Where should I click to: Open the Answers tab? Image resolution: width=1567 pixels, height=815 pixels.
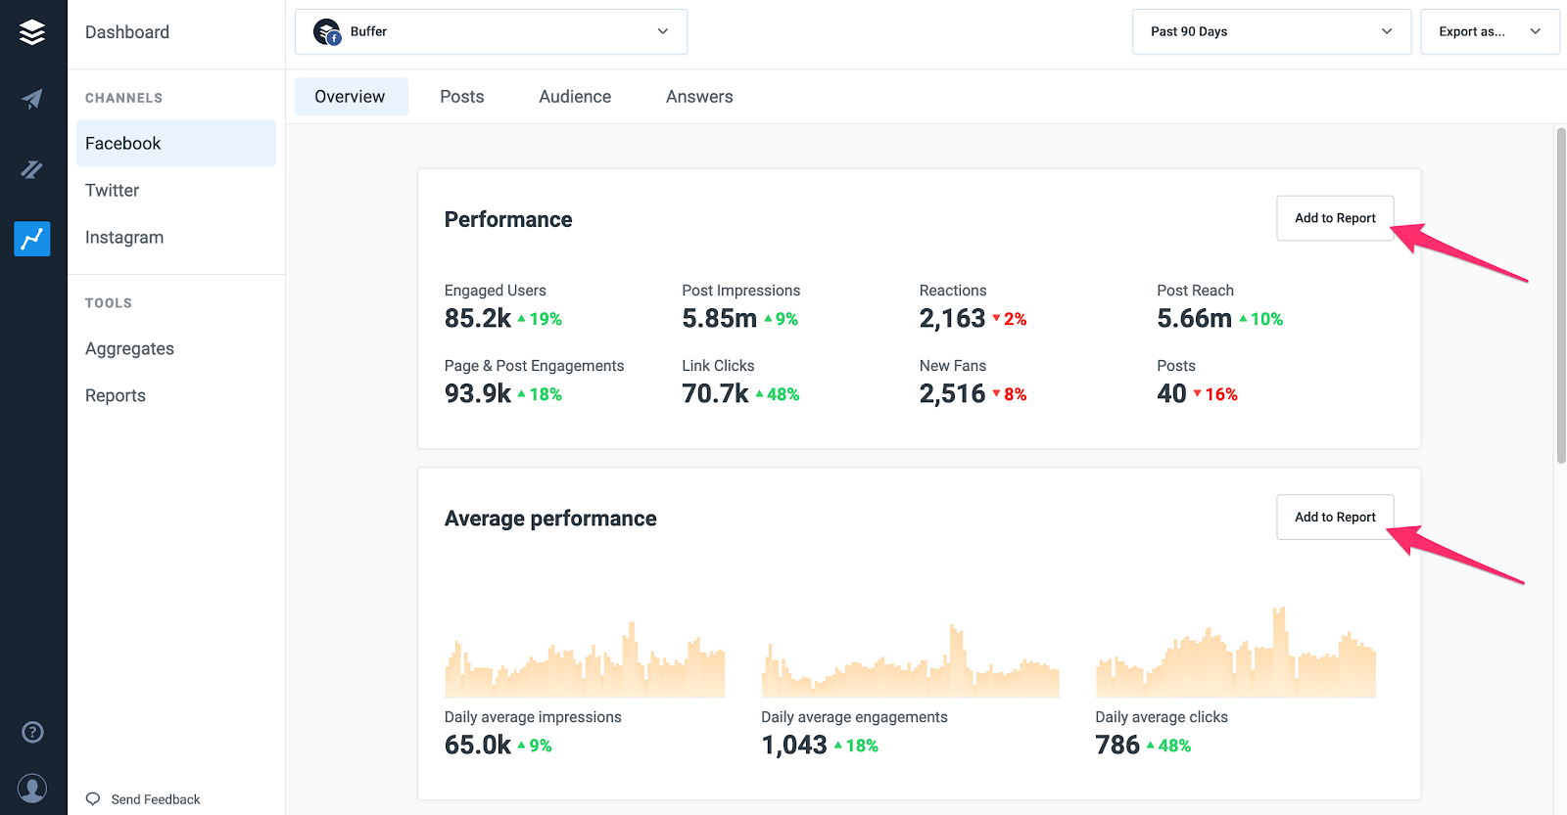[x=699, y=97]
